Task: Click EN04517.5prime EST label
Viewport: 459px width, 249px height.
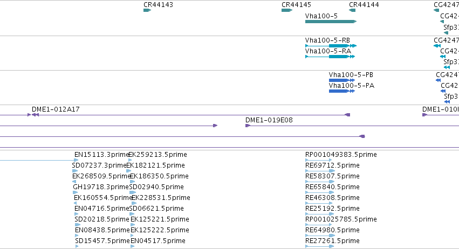Action: tap(158, 241)
